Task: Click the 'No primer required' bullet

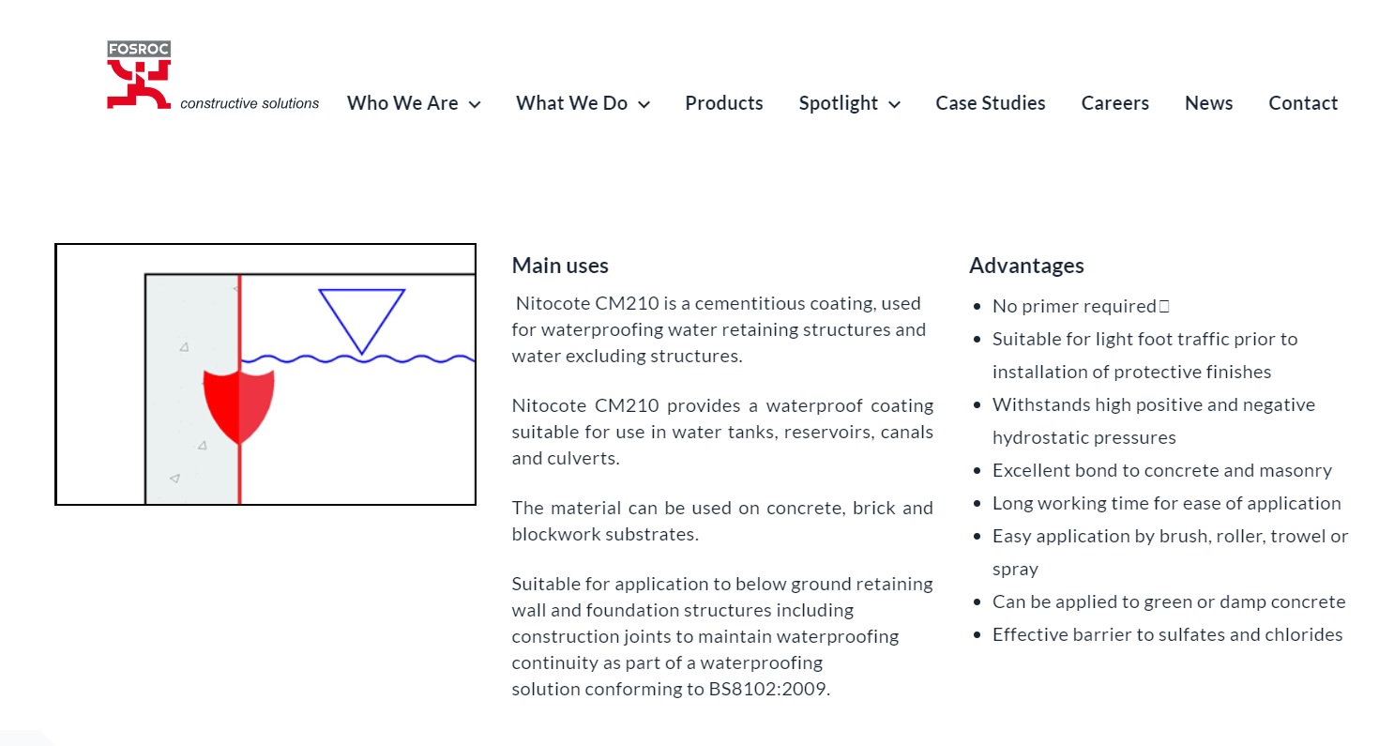Action: [x=1074, y=306]
